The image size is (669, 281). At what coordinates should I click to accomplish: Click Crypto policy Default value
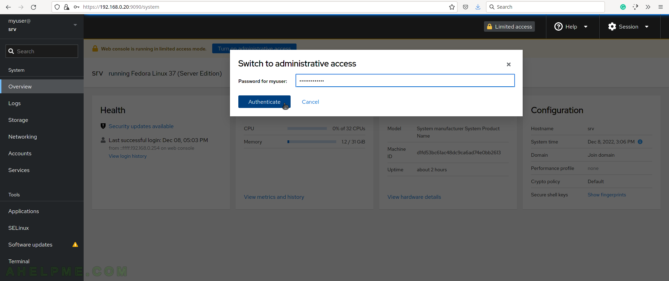pos(596,181)
